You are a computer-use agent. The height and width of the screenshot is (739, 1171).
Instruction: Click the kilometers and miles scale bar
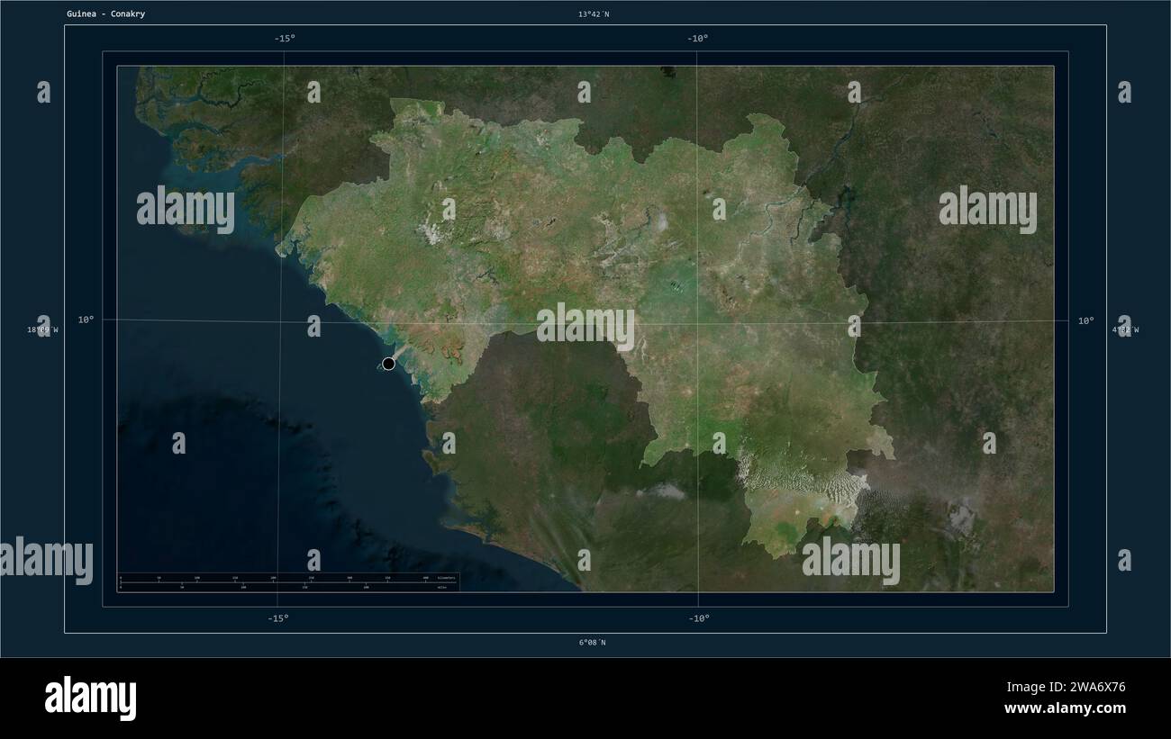[x=288, y=582]
